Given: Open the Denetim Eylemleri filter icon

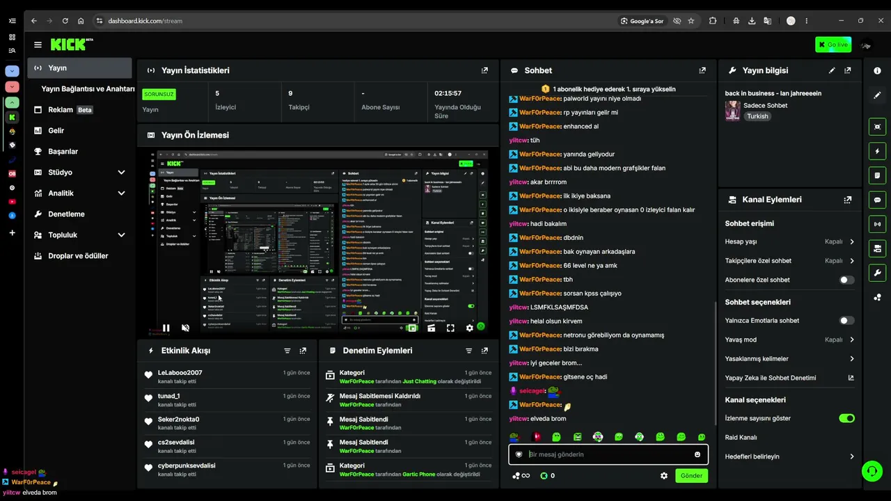Looking at the screenshot, I should point(469,351).
